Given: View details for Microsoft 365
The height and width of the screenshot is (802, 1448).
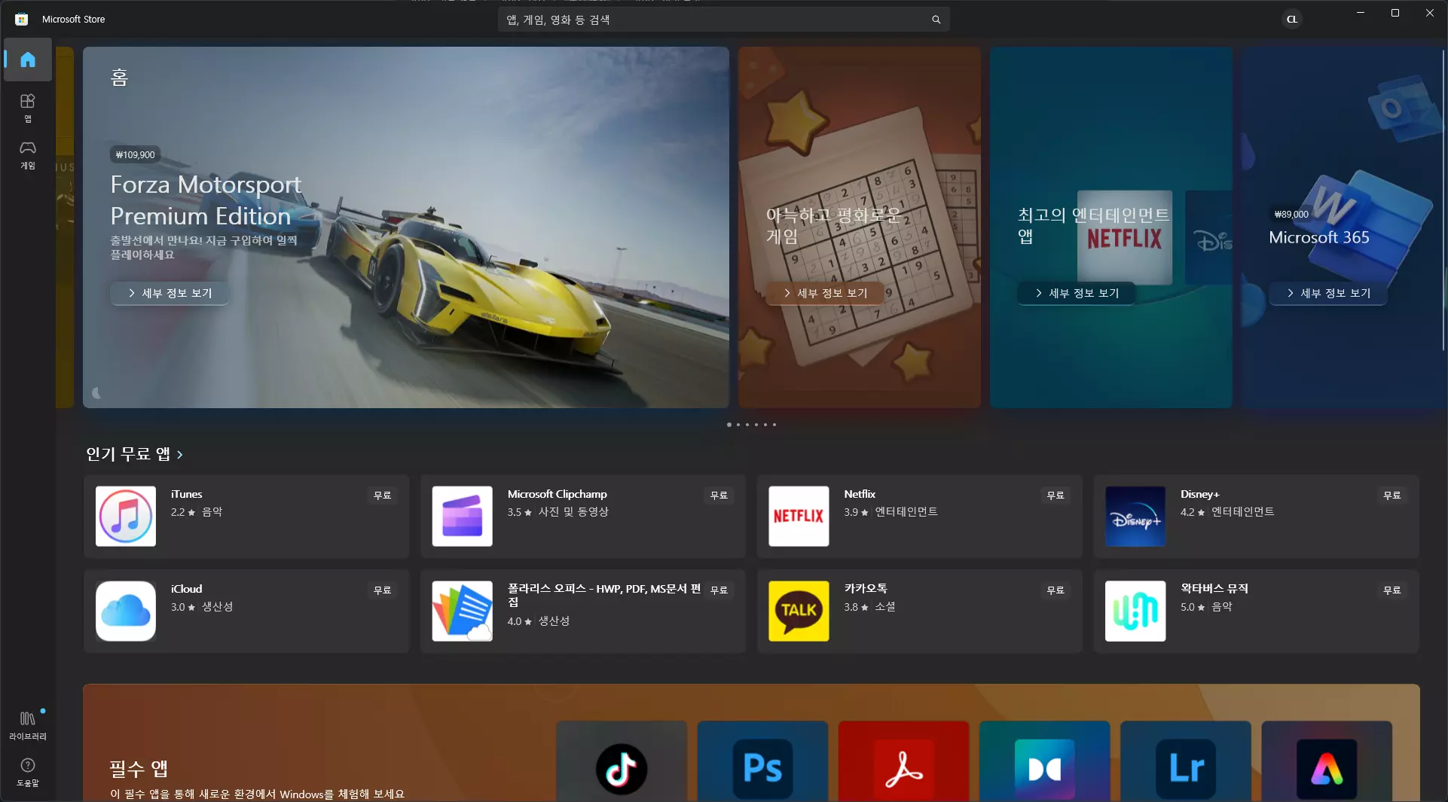Looking at the screenshot, I should point(1328,293).
